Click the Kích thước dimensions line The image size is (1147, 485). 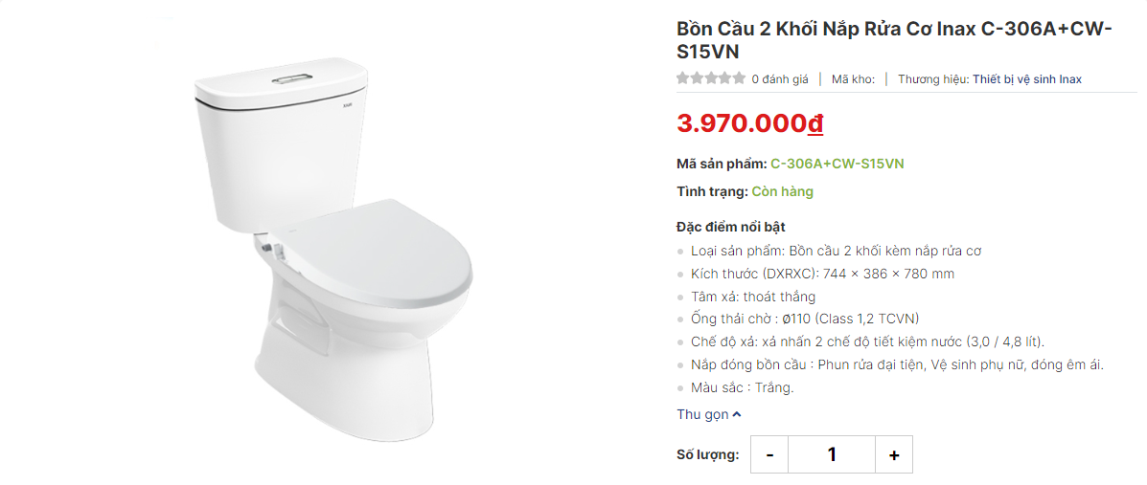(x=822, y=274)
